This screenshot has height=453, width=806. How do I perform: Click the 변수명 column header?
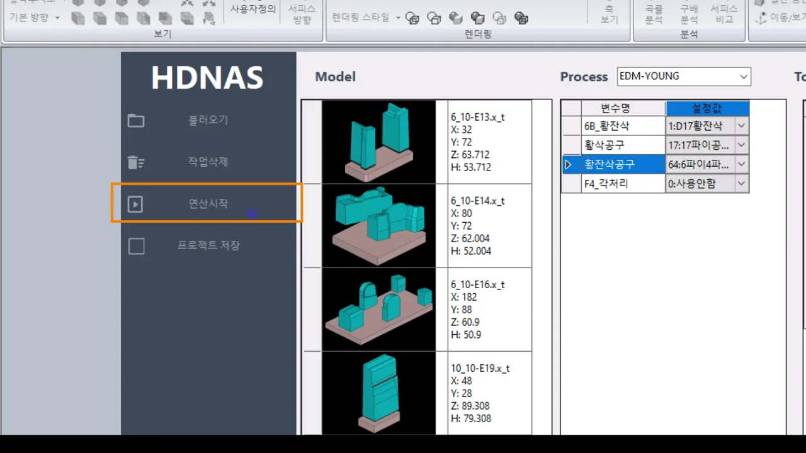tap(623, 108)
